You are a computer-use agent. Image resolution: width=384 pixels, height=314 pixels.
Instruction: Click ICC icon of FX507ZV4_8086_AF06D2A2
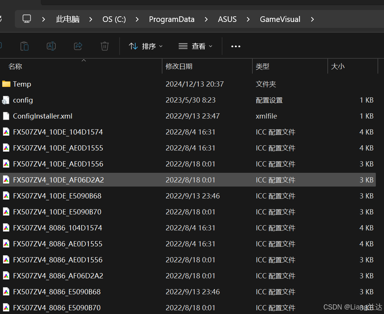click(x=6, y=276)
